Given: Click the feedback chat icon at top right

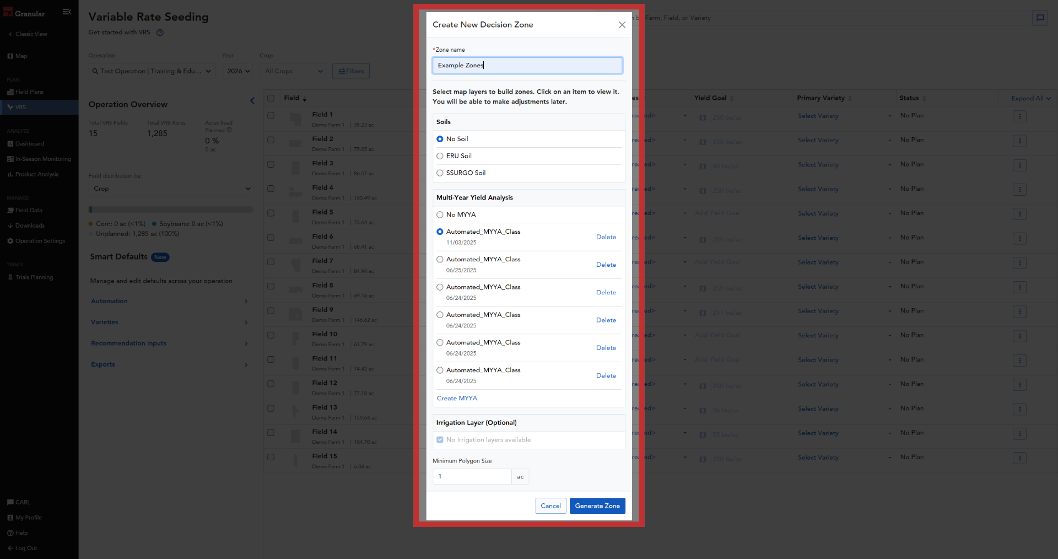Looking at the screenshot, I should pos(1040,18).
